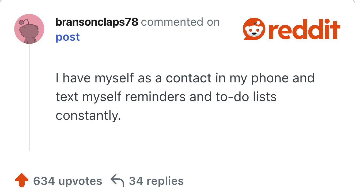355x195 pixels.
Task: Click the reply arrow icon
Action: tap(117, 181)
